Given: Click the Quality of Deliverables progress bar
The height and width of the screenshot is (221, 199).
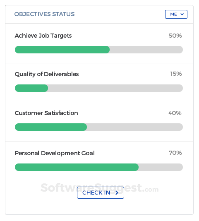Looking at the screenshot, I should pyautogui.click(x=99, y=88).
